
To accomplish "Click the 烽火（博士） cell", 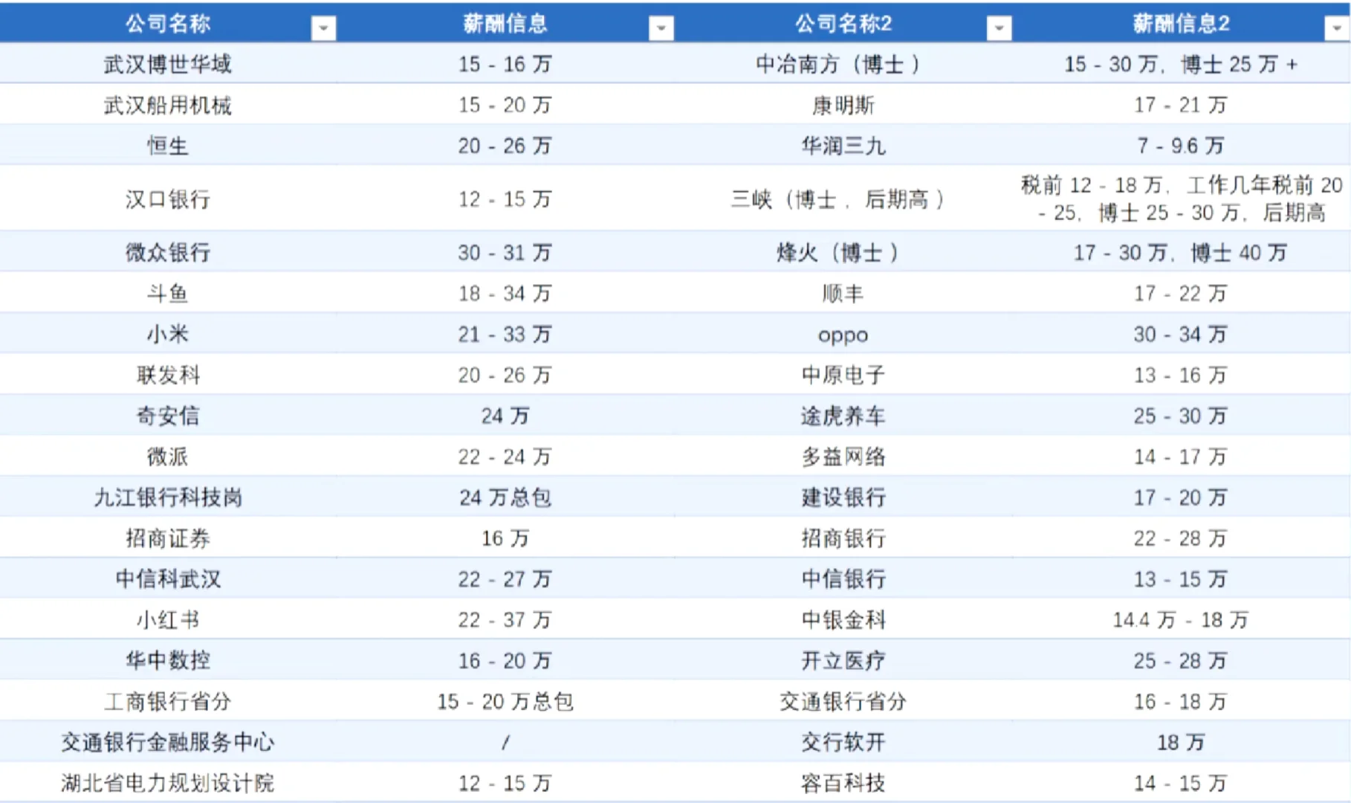I will click(x=843, y=252).
